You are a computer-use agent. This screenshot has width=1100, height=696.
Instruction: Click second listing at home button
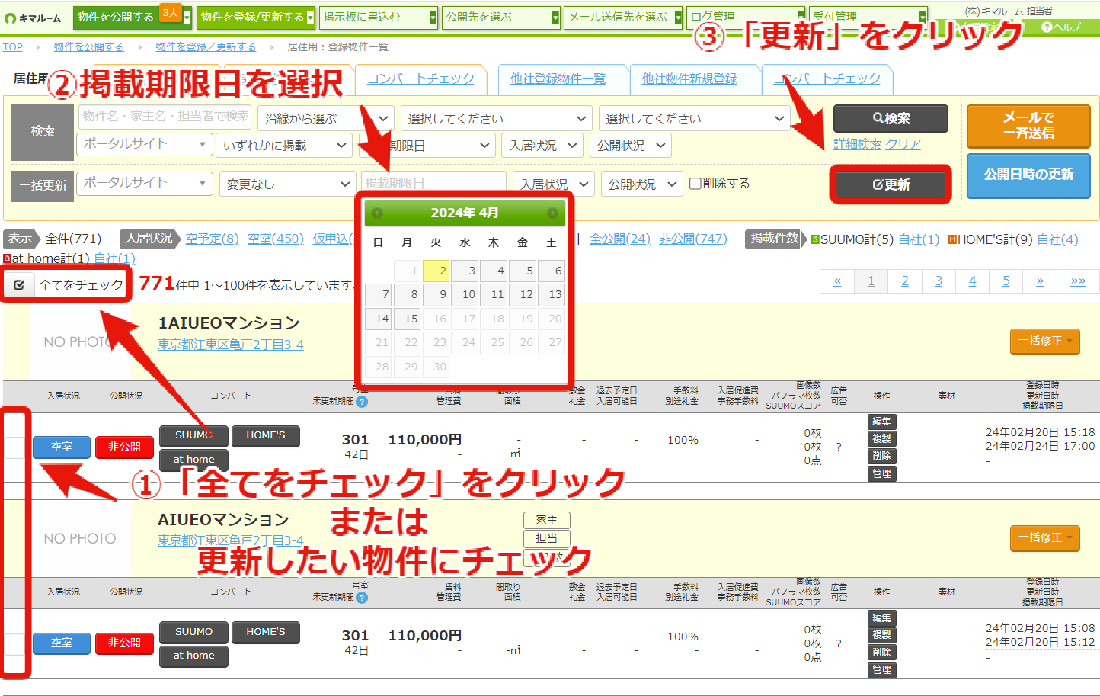[193, 656]
